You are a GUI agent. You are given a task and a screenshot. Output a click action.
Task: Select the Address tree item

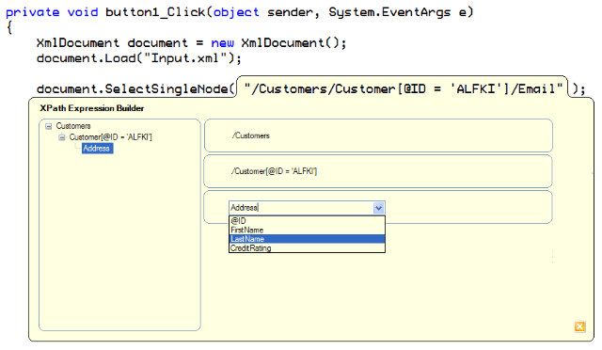coord(97,149)
